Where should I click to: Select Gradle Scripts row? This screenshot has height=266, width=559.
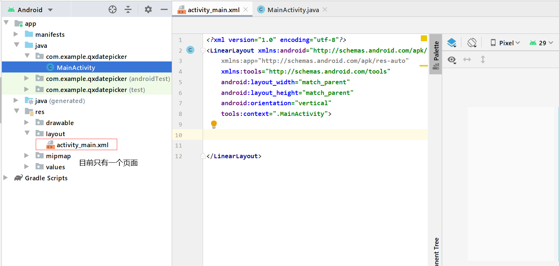(87, 178)
